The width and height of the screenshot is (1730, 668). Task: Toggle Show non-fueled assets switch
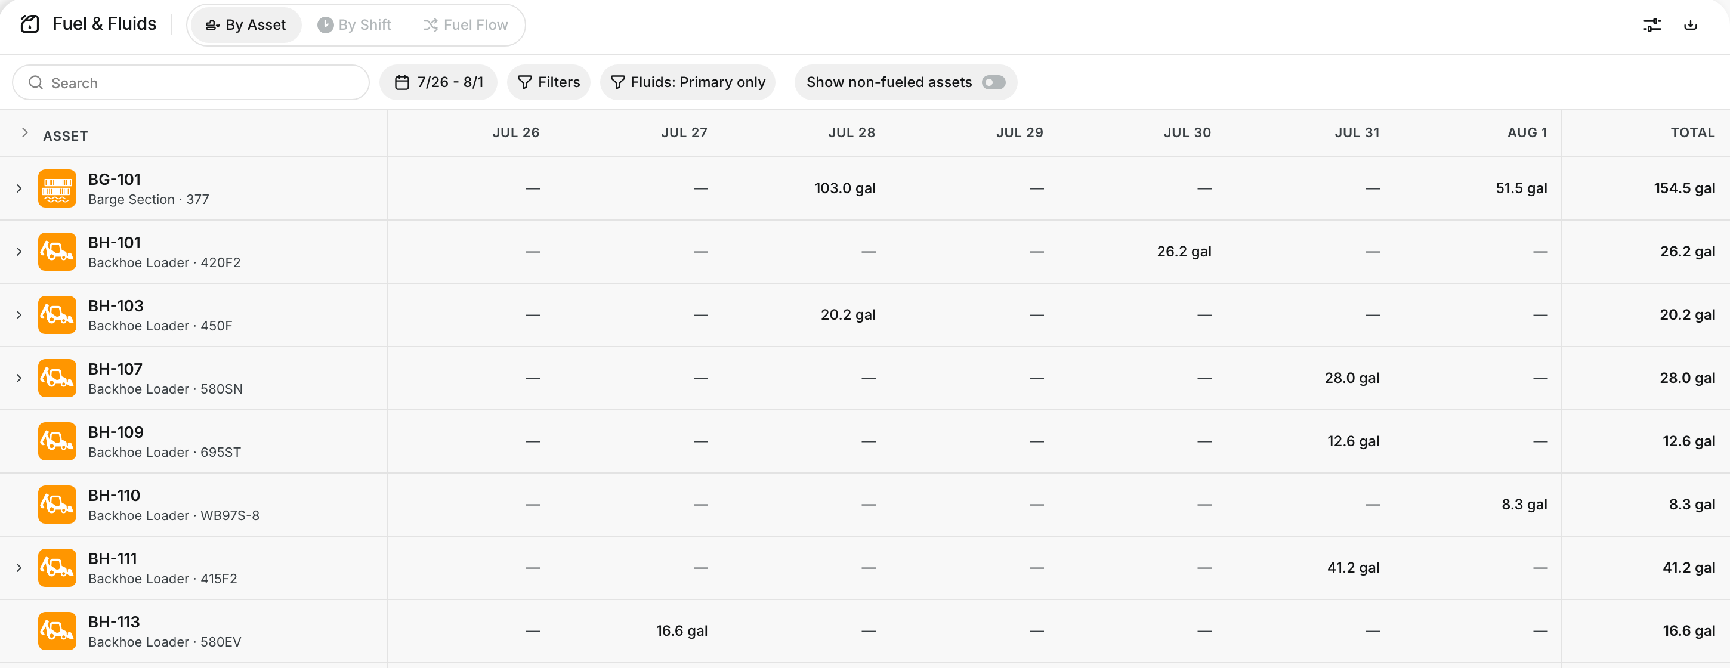pos(993,82)
